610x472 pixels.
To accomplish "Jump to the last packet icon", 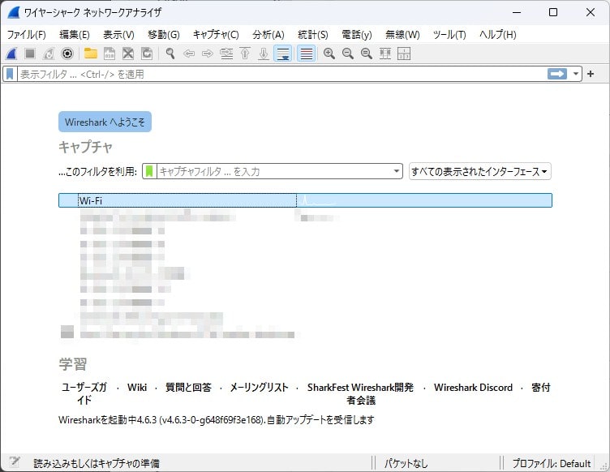I will (264, 54).
